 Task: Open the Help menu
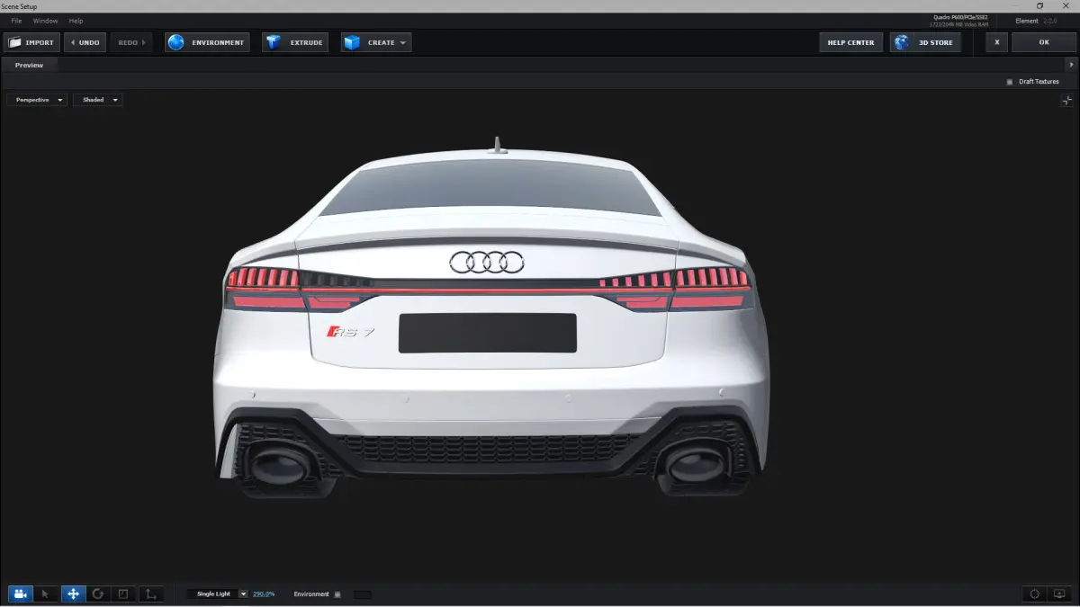pyautogui.click(x=76, y=21)
